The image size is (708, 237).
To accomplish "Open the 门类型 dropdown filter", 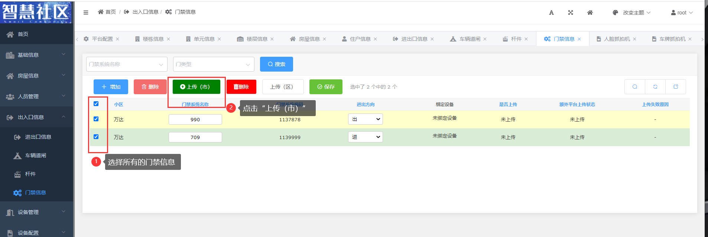I will click(x=214, y=64).
